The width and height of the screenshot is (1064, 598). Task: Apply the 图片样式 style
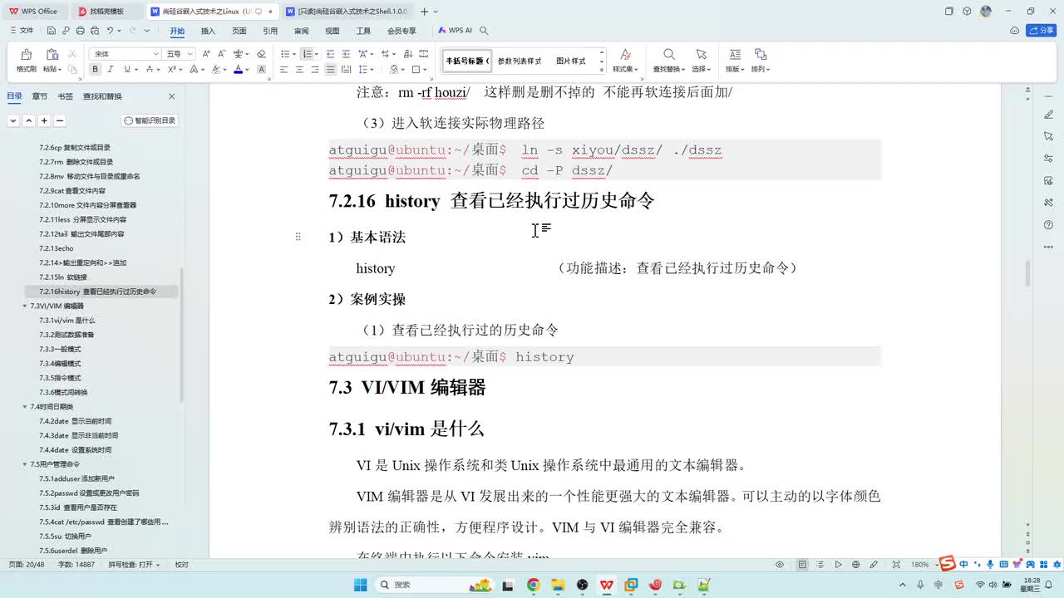pyautogui.click(x=571, y=61)
